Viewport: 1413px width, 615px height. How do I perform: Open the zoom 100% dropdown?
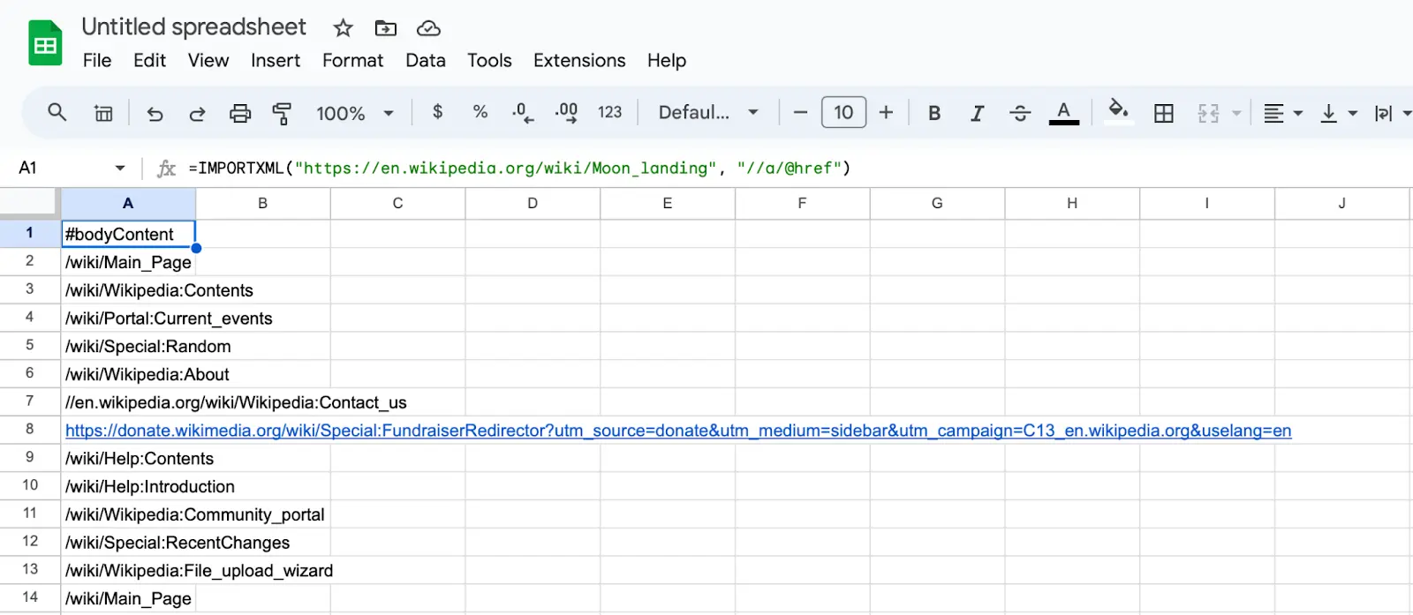point(355,113)
